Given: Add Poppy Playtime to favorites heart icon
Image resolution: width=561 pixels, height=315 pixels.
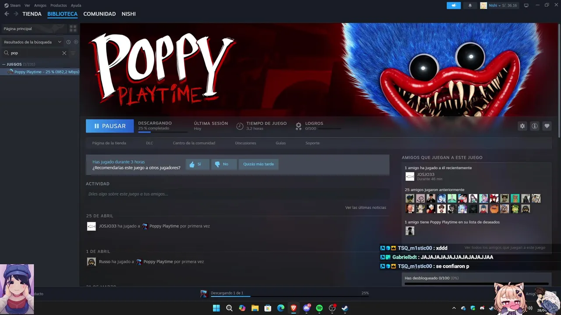Looking at the screenshot, I should (547, 126).
